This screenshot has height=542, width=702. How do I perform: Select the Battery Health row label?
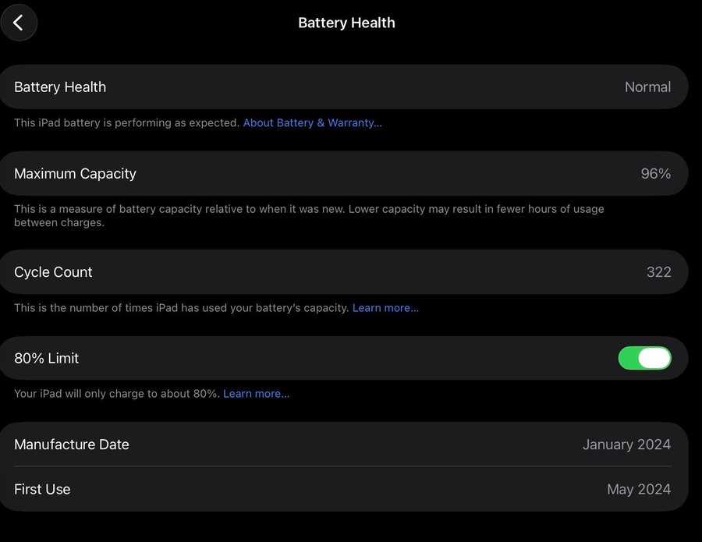(x=60, y=87)
